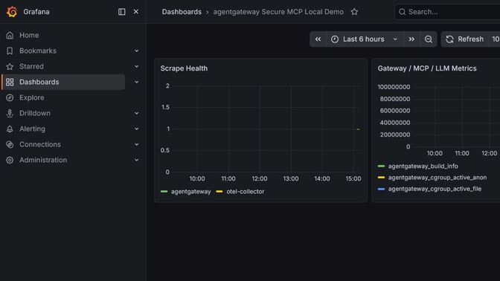Star the agentgateway dashboard as favorite
Image resolution: width=500 pixels, height=281 pixels.
pos(354,12)
